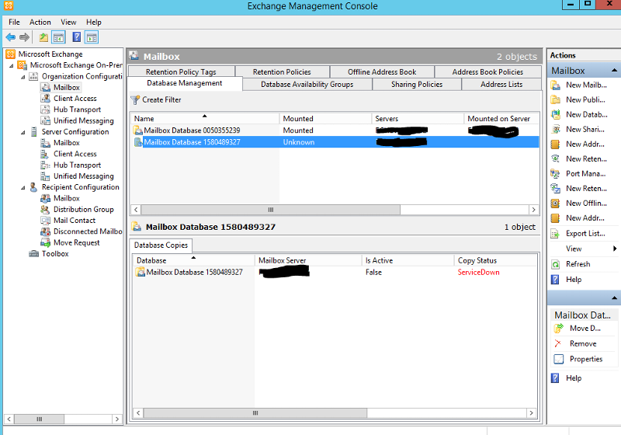Select Client Access under Organization Configuration
Viewport: 621px width, 435px height.
click(75, 99)
